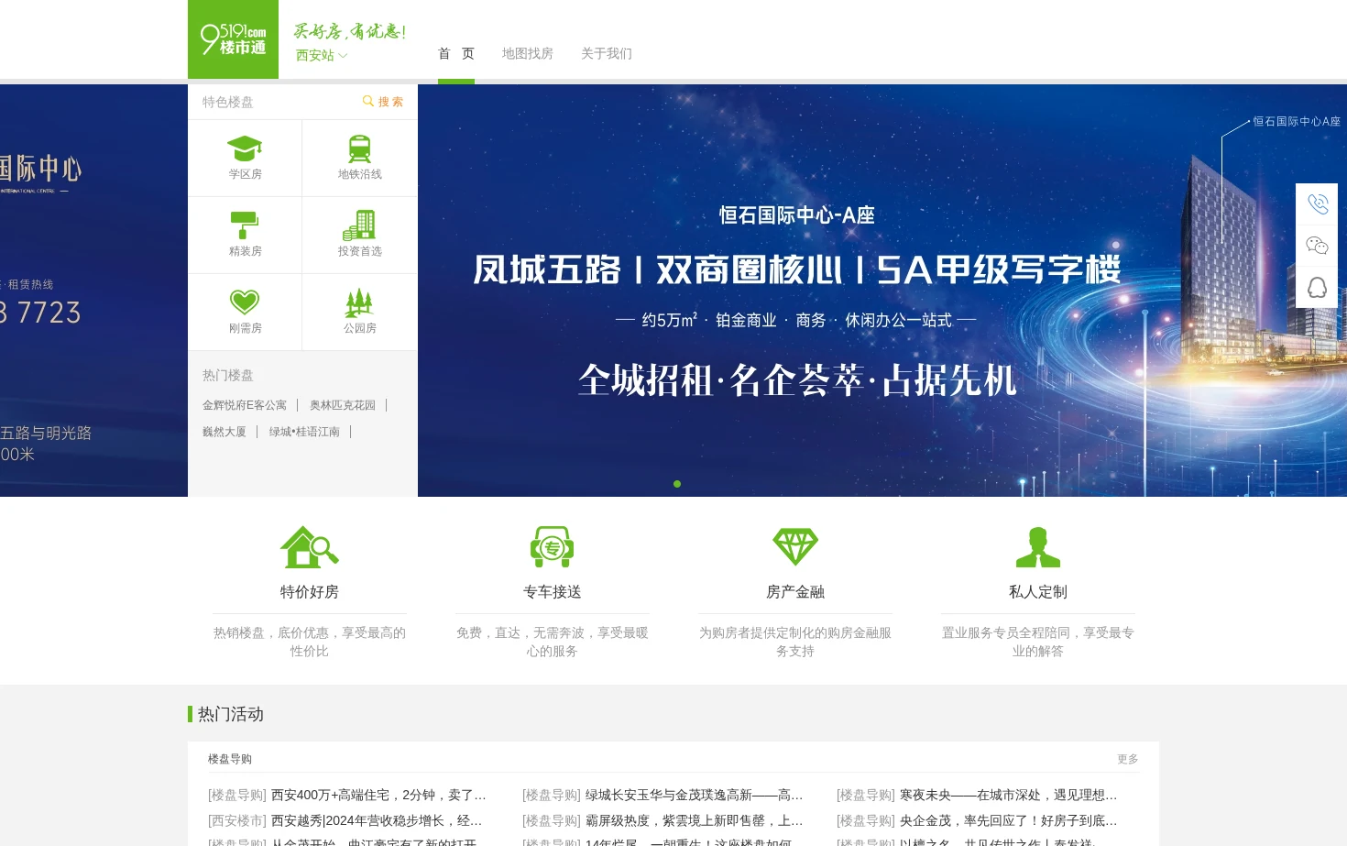The width and height of the screenshot is (1347, 846).
Task: Click the phone contact icon in the side widget
Action: pos(1317,203)
